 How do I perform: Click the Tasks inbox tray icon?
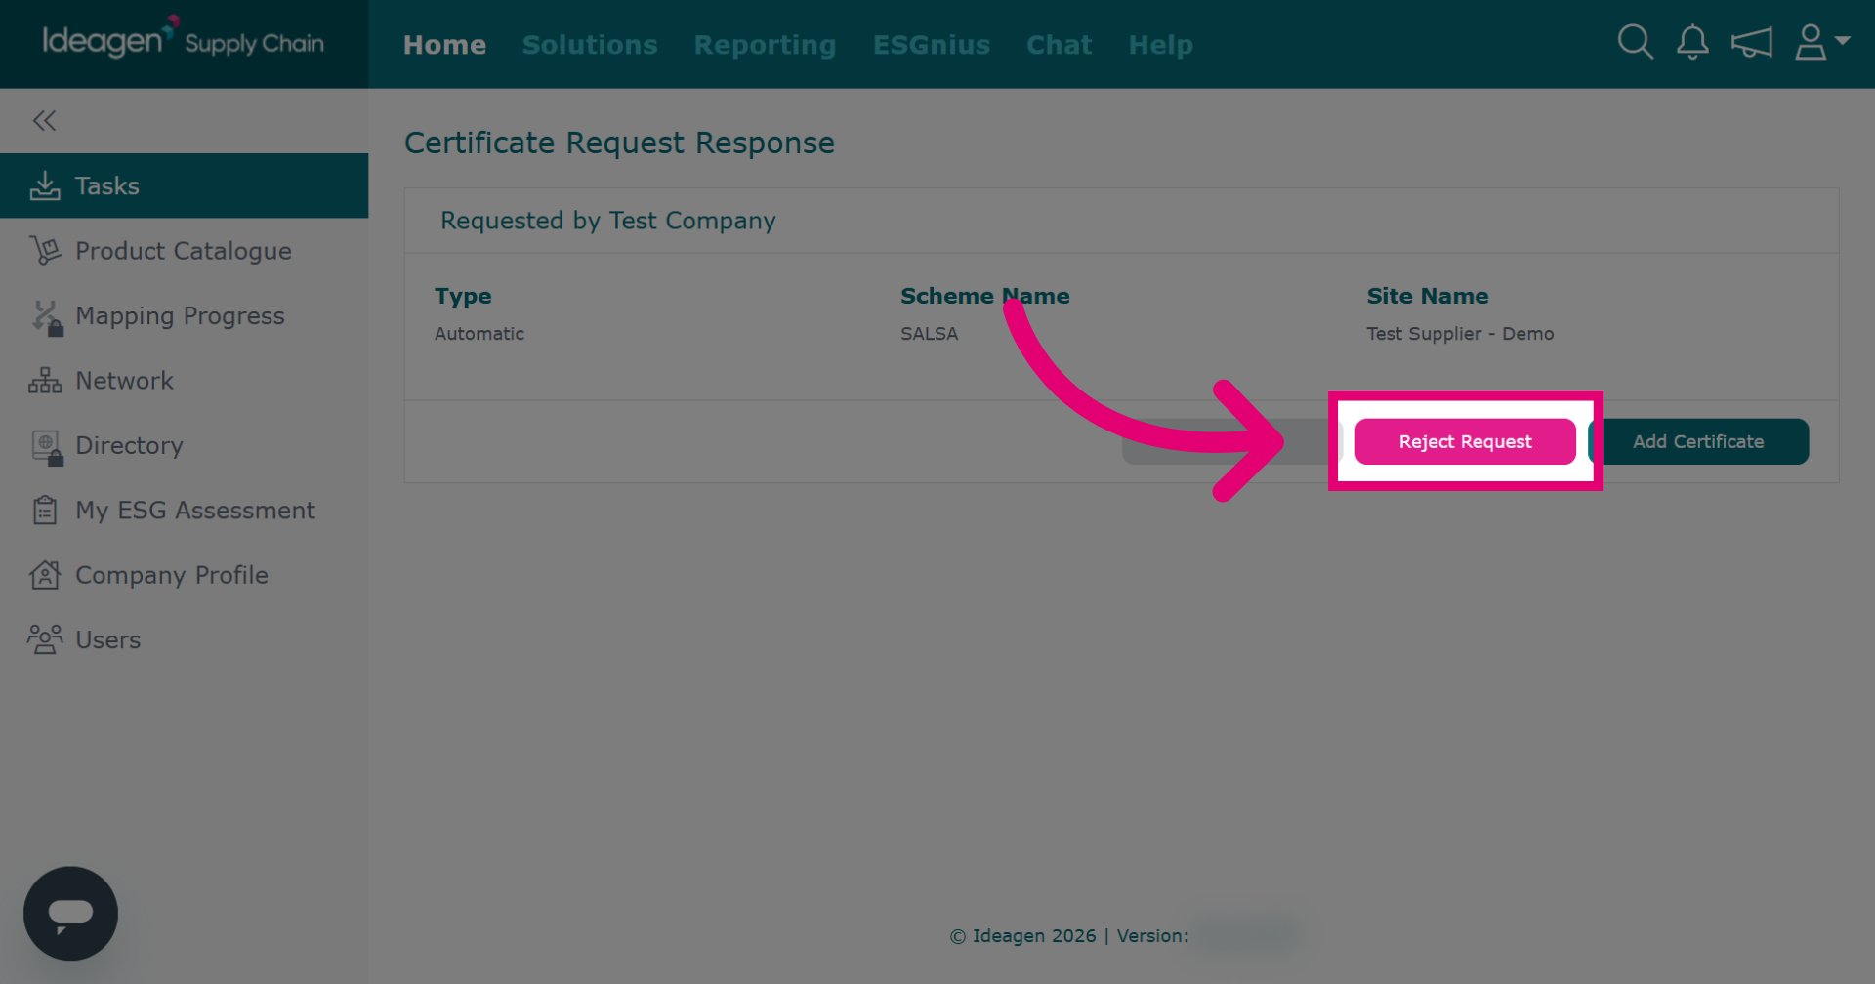click(45, 185)
